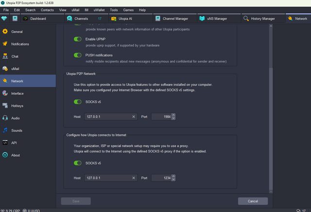
Task: Open the Help menu
Action: 142,10
